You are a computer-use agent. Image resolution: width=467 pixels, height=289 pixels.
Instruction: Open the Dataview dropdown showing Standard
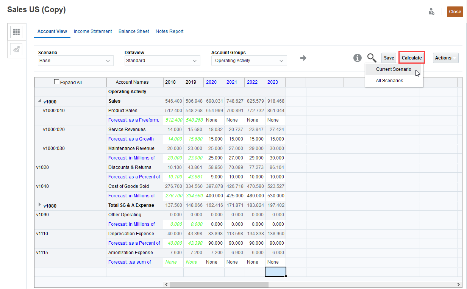[162, 61]
